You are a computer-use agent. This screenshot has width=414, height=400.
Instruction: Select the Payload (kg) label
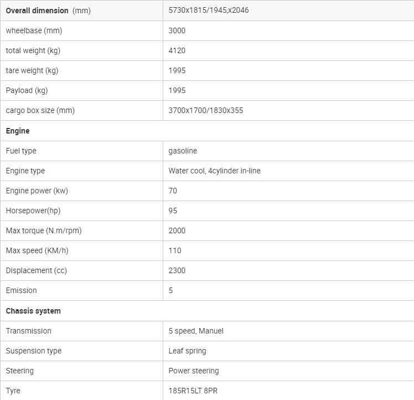[27, 90]
